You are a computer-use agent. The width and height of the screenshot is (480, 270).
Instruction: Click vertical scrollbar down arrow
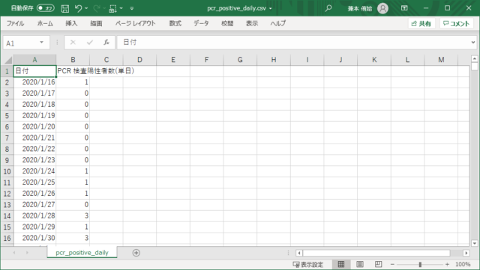(475, 243)
